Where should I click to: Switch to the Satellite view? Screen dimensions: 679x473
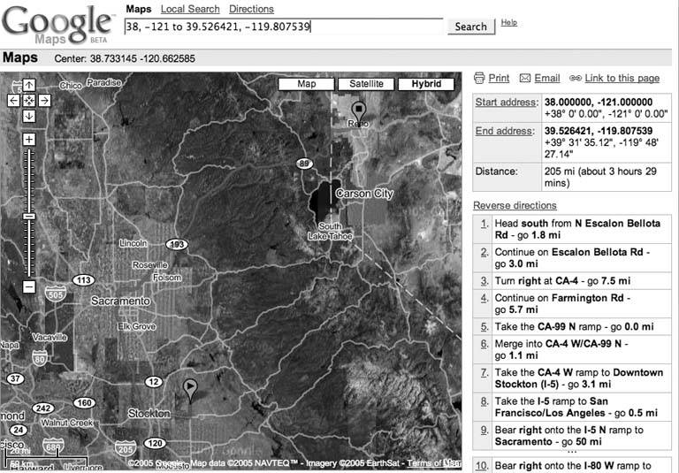click(366, 84)
